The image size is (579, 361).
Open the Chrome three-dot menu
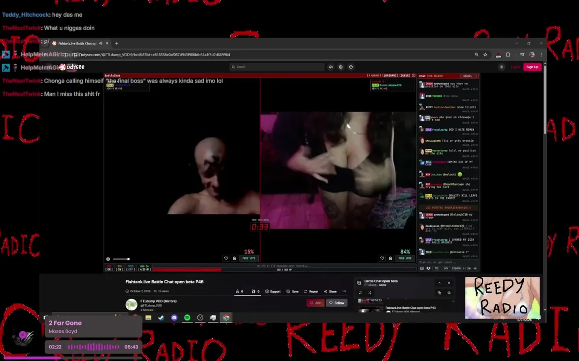click(x=541, y=55)
